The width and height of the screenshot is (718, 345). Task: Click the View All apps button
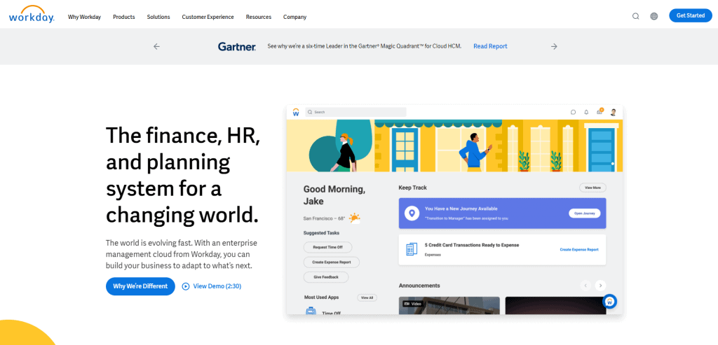(367, 297)
